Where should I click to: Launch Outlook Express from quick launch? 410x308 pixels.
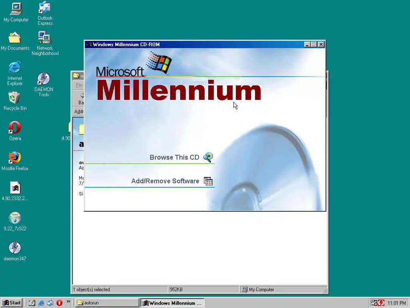coord(50,303)
